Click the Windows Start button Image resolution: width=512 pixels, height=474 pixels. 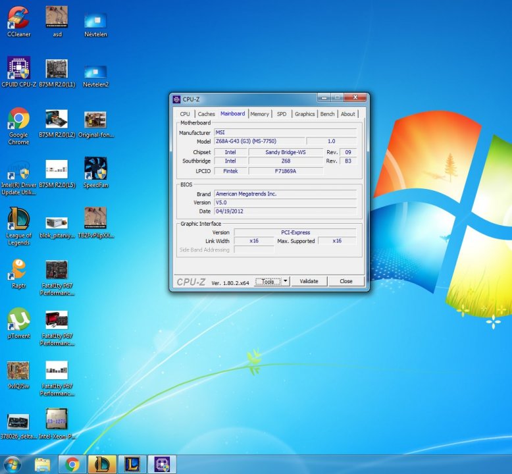pos(12,464)
